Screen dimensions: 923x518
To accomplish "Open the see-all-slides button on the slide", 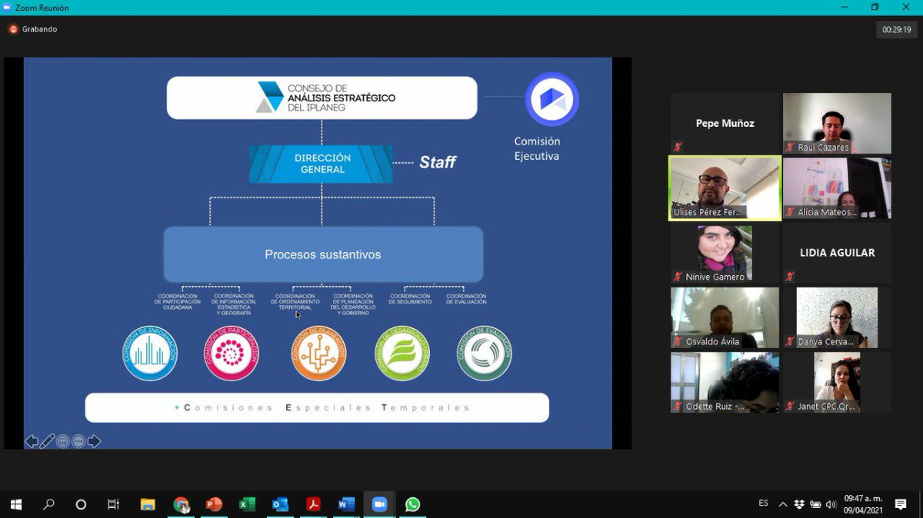I will click(63, 441).
